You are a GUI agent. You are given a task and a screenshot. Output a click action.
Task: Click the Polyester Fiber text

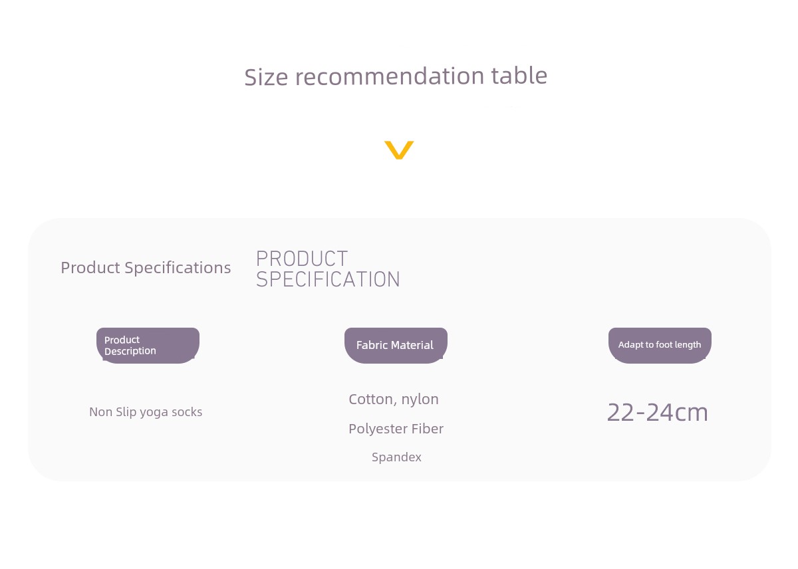[x=396, y=429]
